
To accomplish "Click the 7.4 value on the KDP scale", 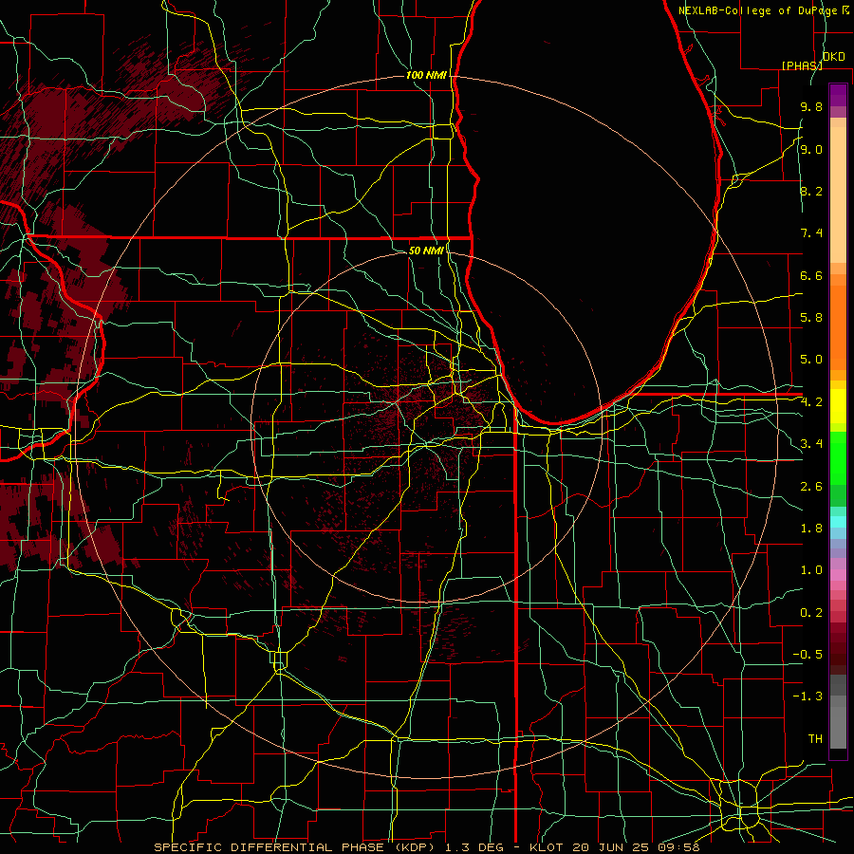I will [811, 233].
